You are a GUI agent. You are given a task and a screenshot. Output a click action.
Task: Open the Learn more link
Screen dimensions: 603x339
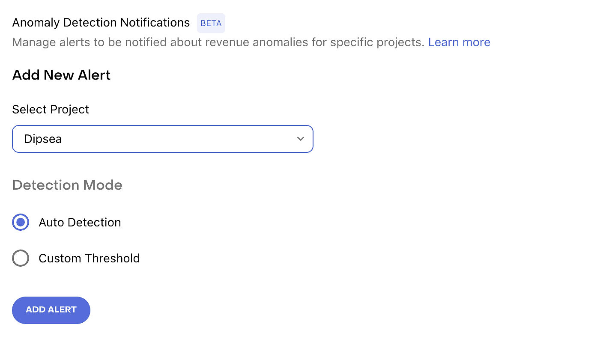[459, 42]
